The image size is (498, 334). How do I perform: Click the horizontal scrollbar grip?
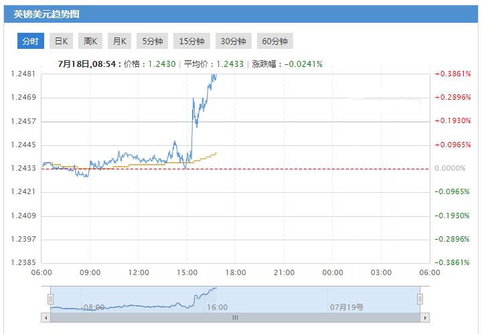(x=235, y=318)
